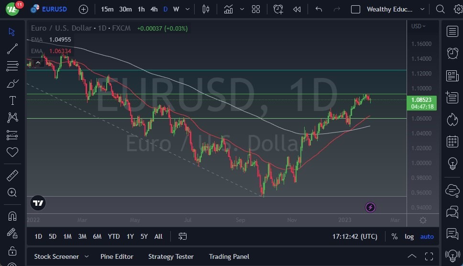Open the forecasting and measurement tools
Viewport: 463px width, 266px height.
click(12, 135)
